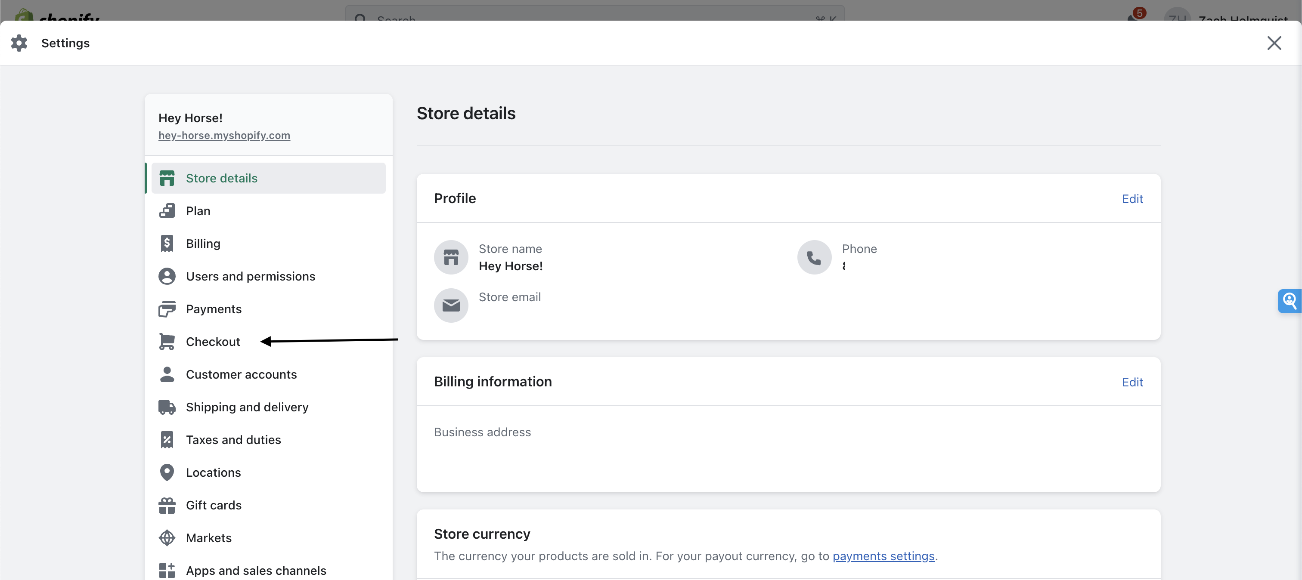Click the Users and permissions person icon
The height and width of the screenshot is (580, 1302).
coord(167,276)
